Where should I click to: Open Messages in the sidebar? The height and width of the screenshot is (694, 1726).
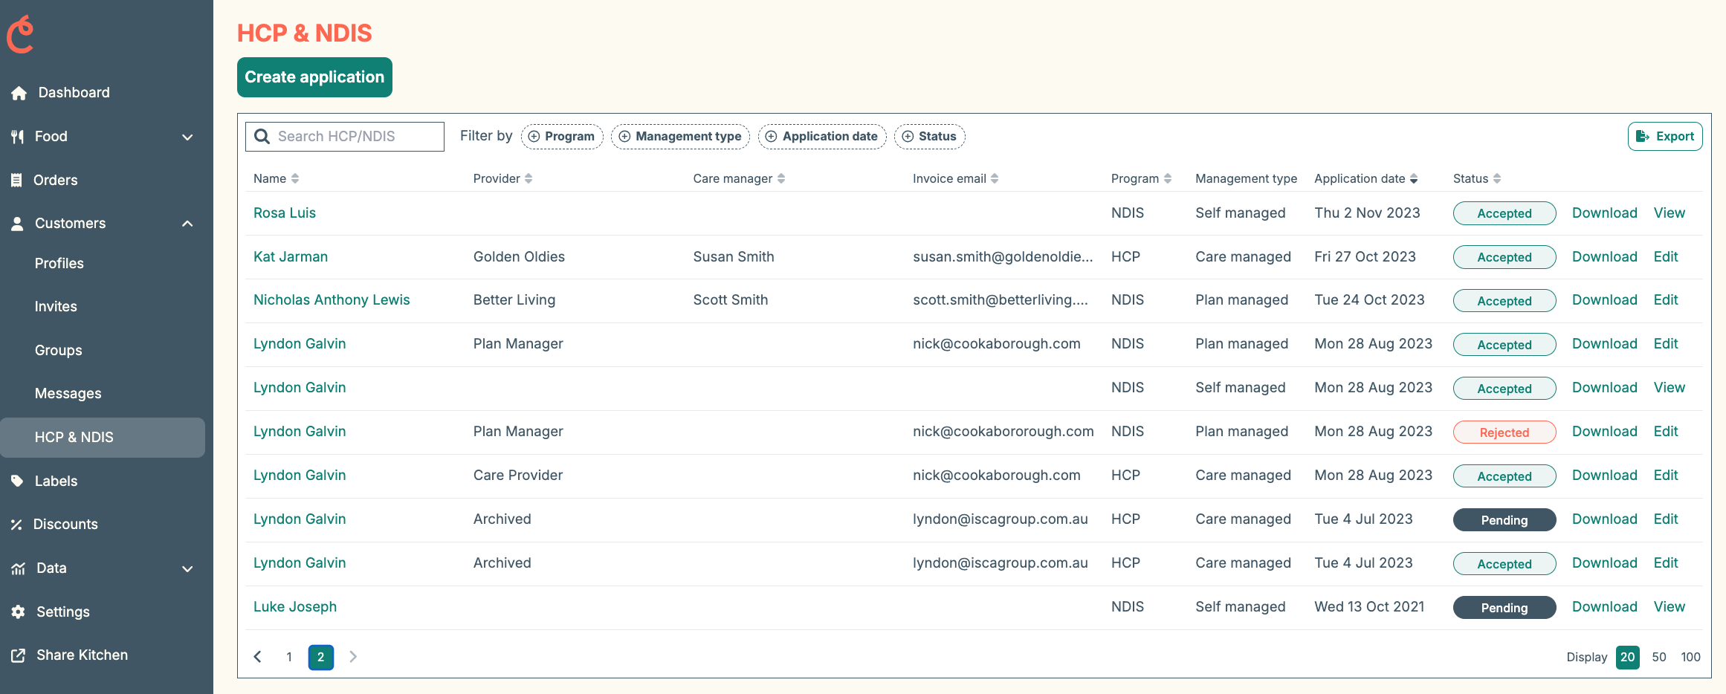tap(68, 394)
